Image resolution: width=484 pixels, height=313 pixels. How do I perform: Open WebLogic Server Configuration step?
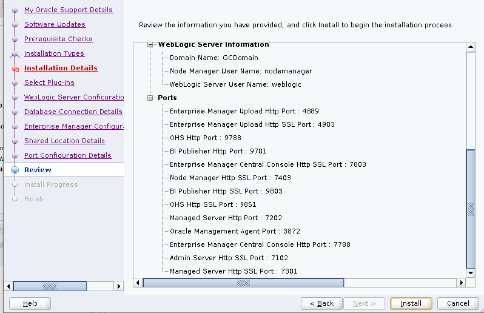(74, 97)
